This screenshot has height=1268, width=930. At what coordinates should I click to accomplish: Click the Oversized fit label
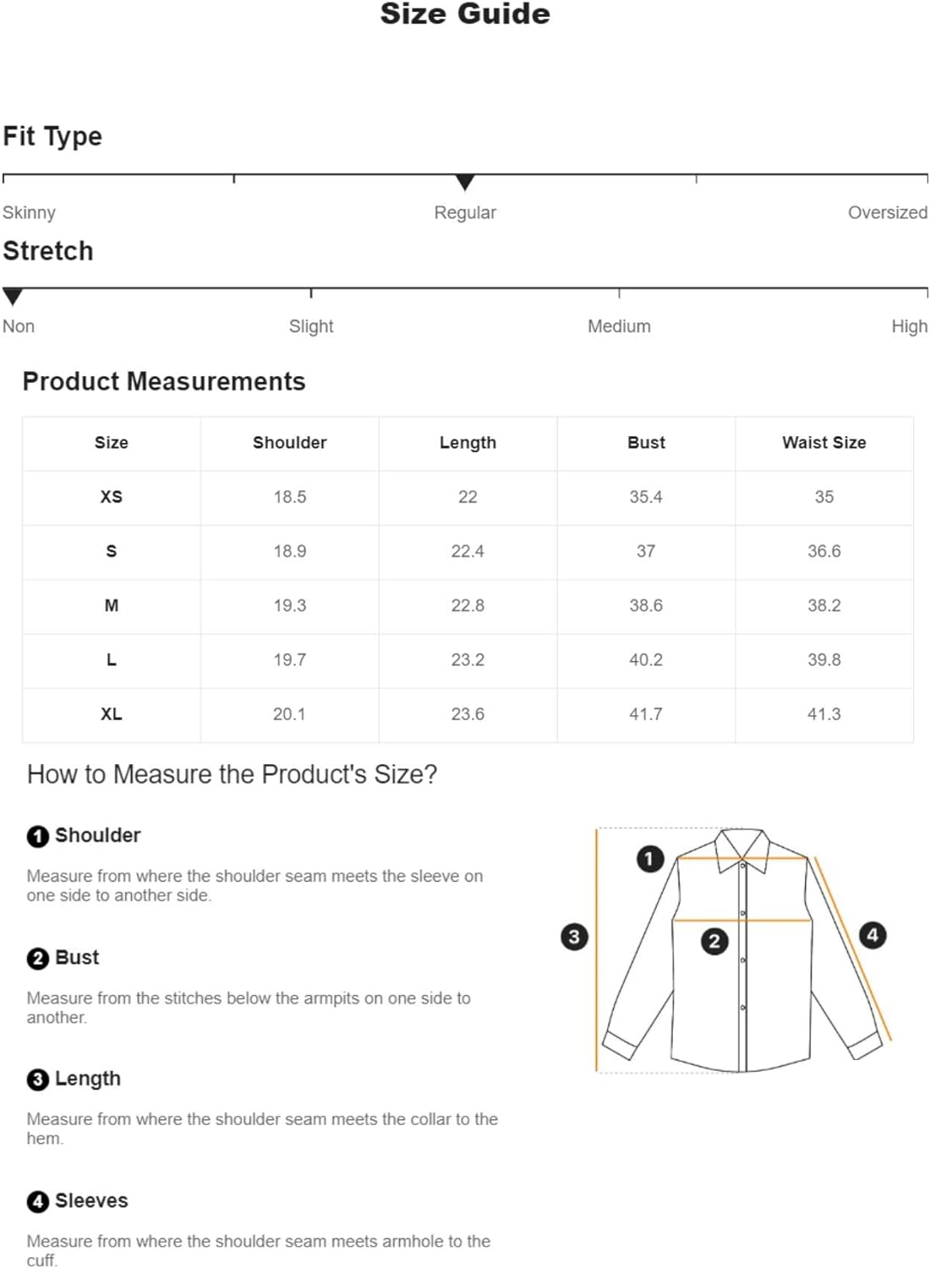click(888, 212)
